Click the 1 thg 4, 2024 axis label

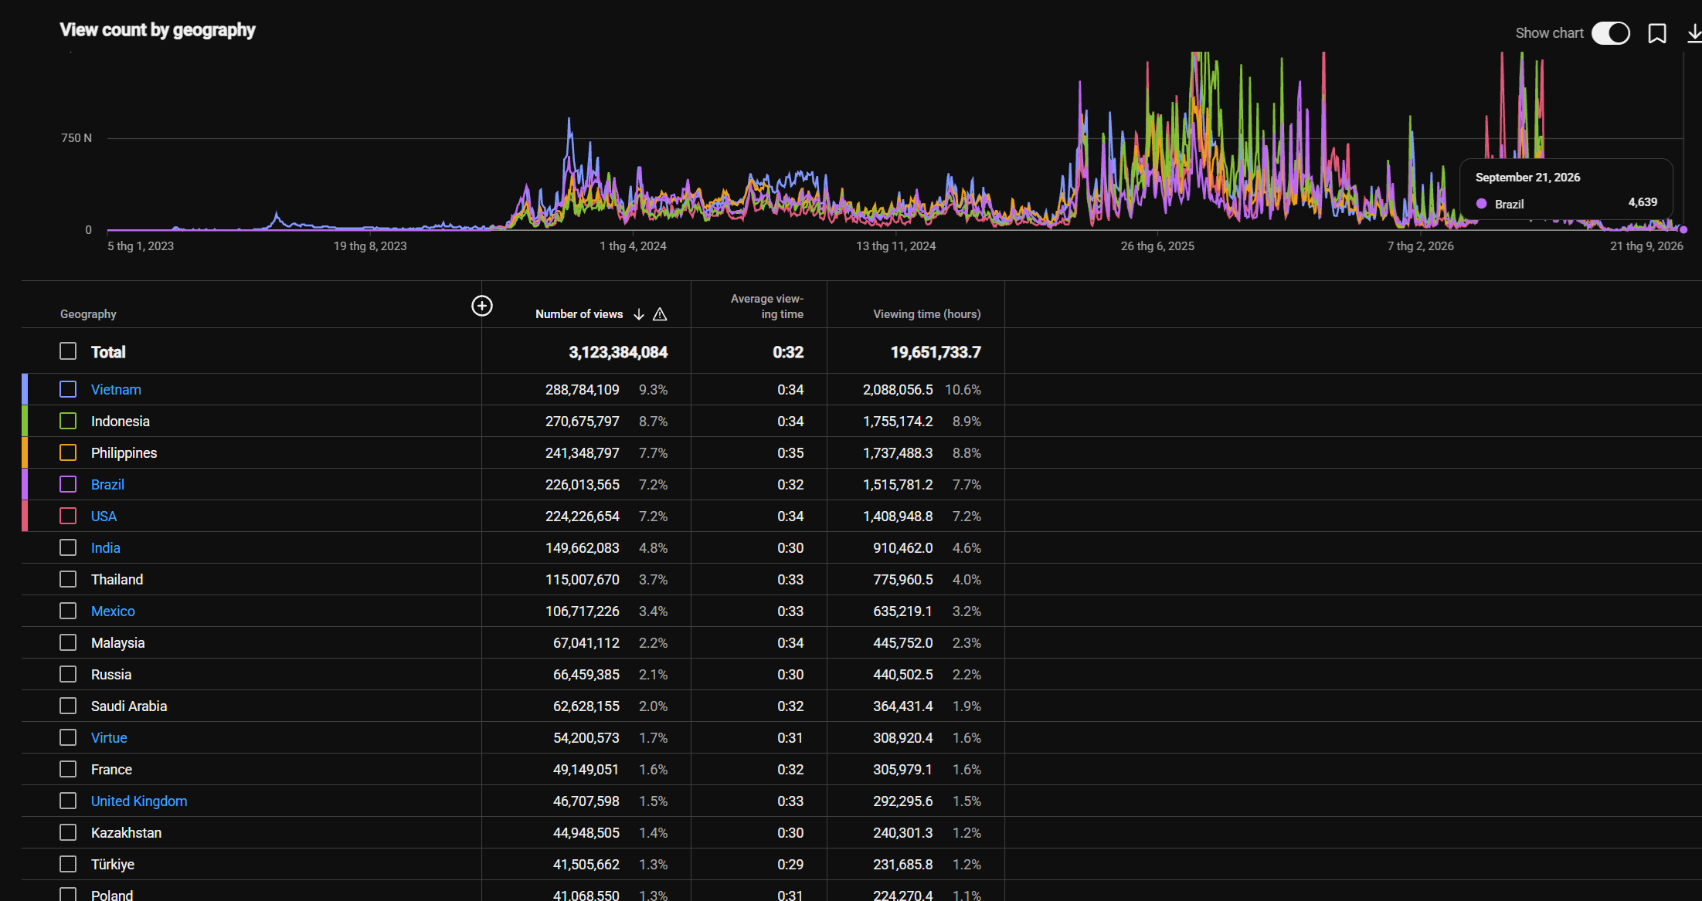[x=633, y=246]
